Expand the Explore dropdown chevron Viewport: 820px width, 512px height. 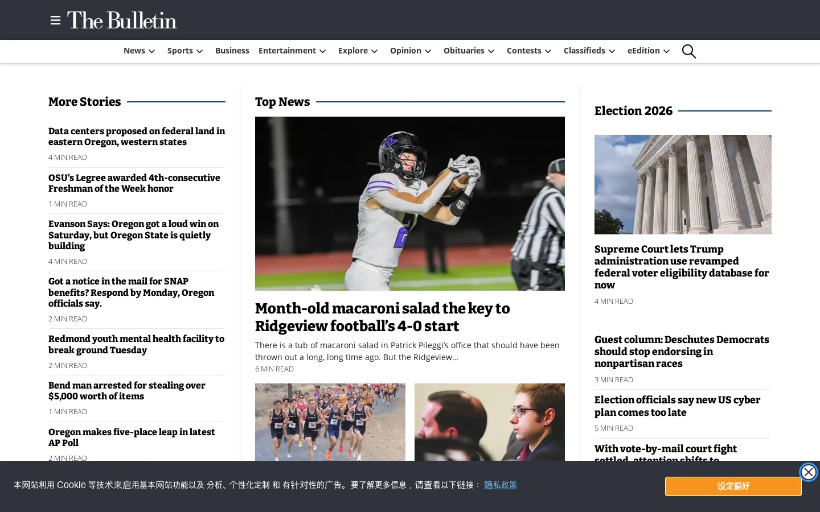pyautogui.click(x=375, y=51)
